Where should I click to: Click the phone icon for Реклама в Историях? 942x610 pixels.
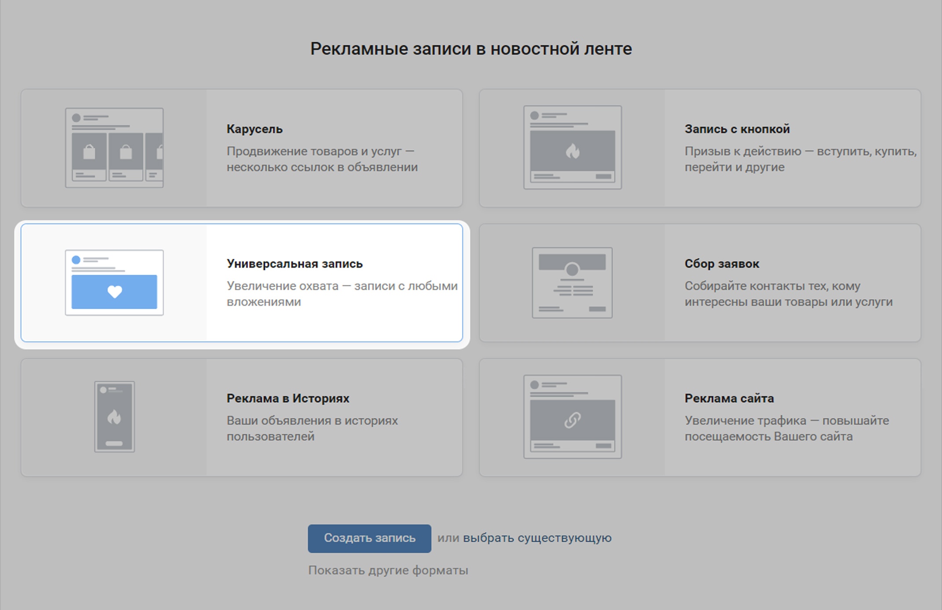click(114, 416)
